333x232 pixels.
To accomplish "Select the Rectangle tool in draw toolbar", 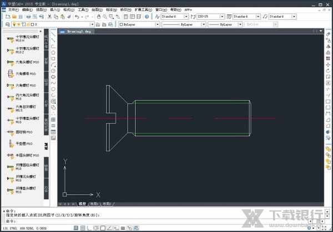I will point(53,59).
